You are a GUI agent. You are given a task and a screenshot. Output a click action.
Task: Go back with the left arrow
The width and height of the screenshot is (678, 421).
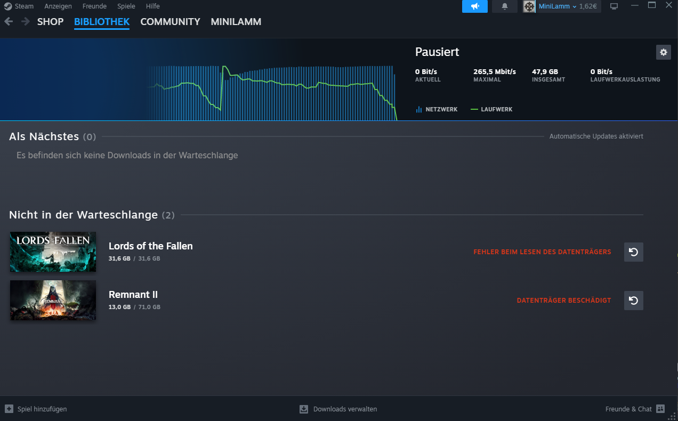[9, 22]
